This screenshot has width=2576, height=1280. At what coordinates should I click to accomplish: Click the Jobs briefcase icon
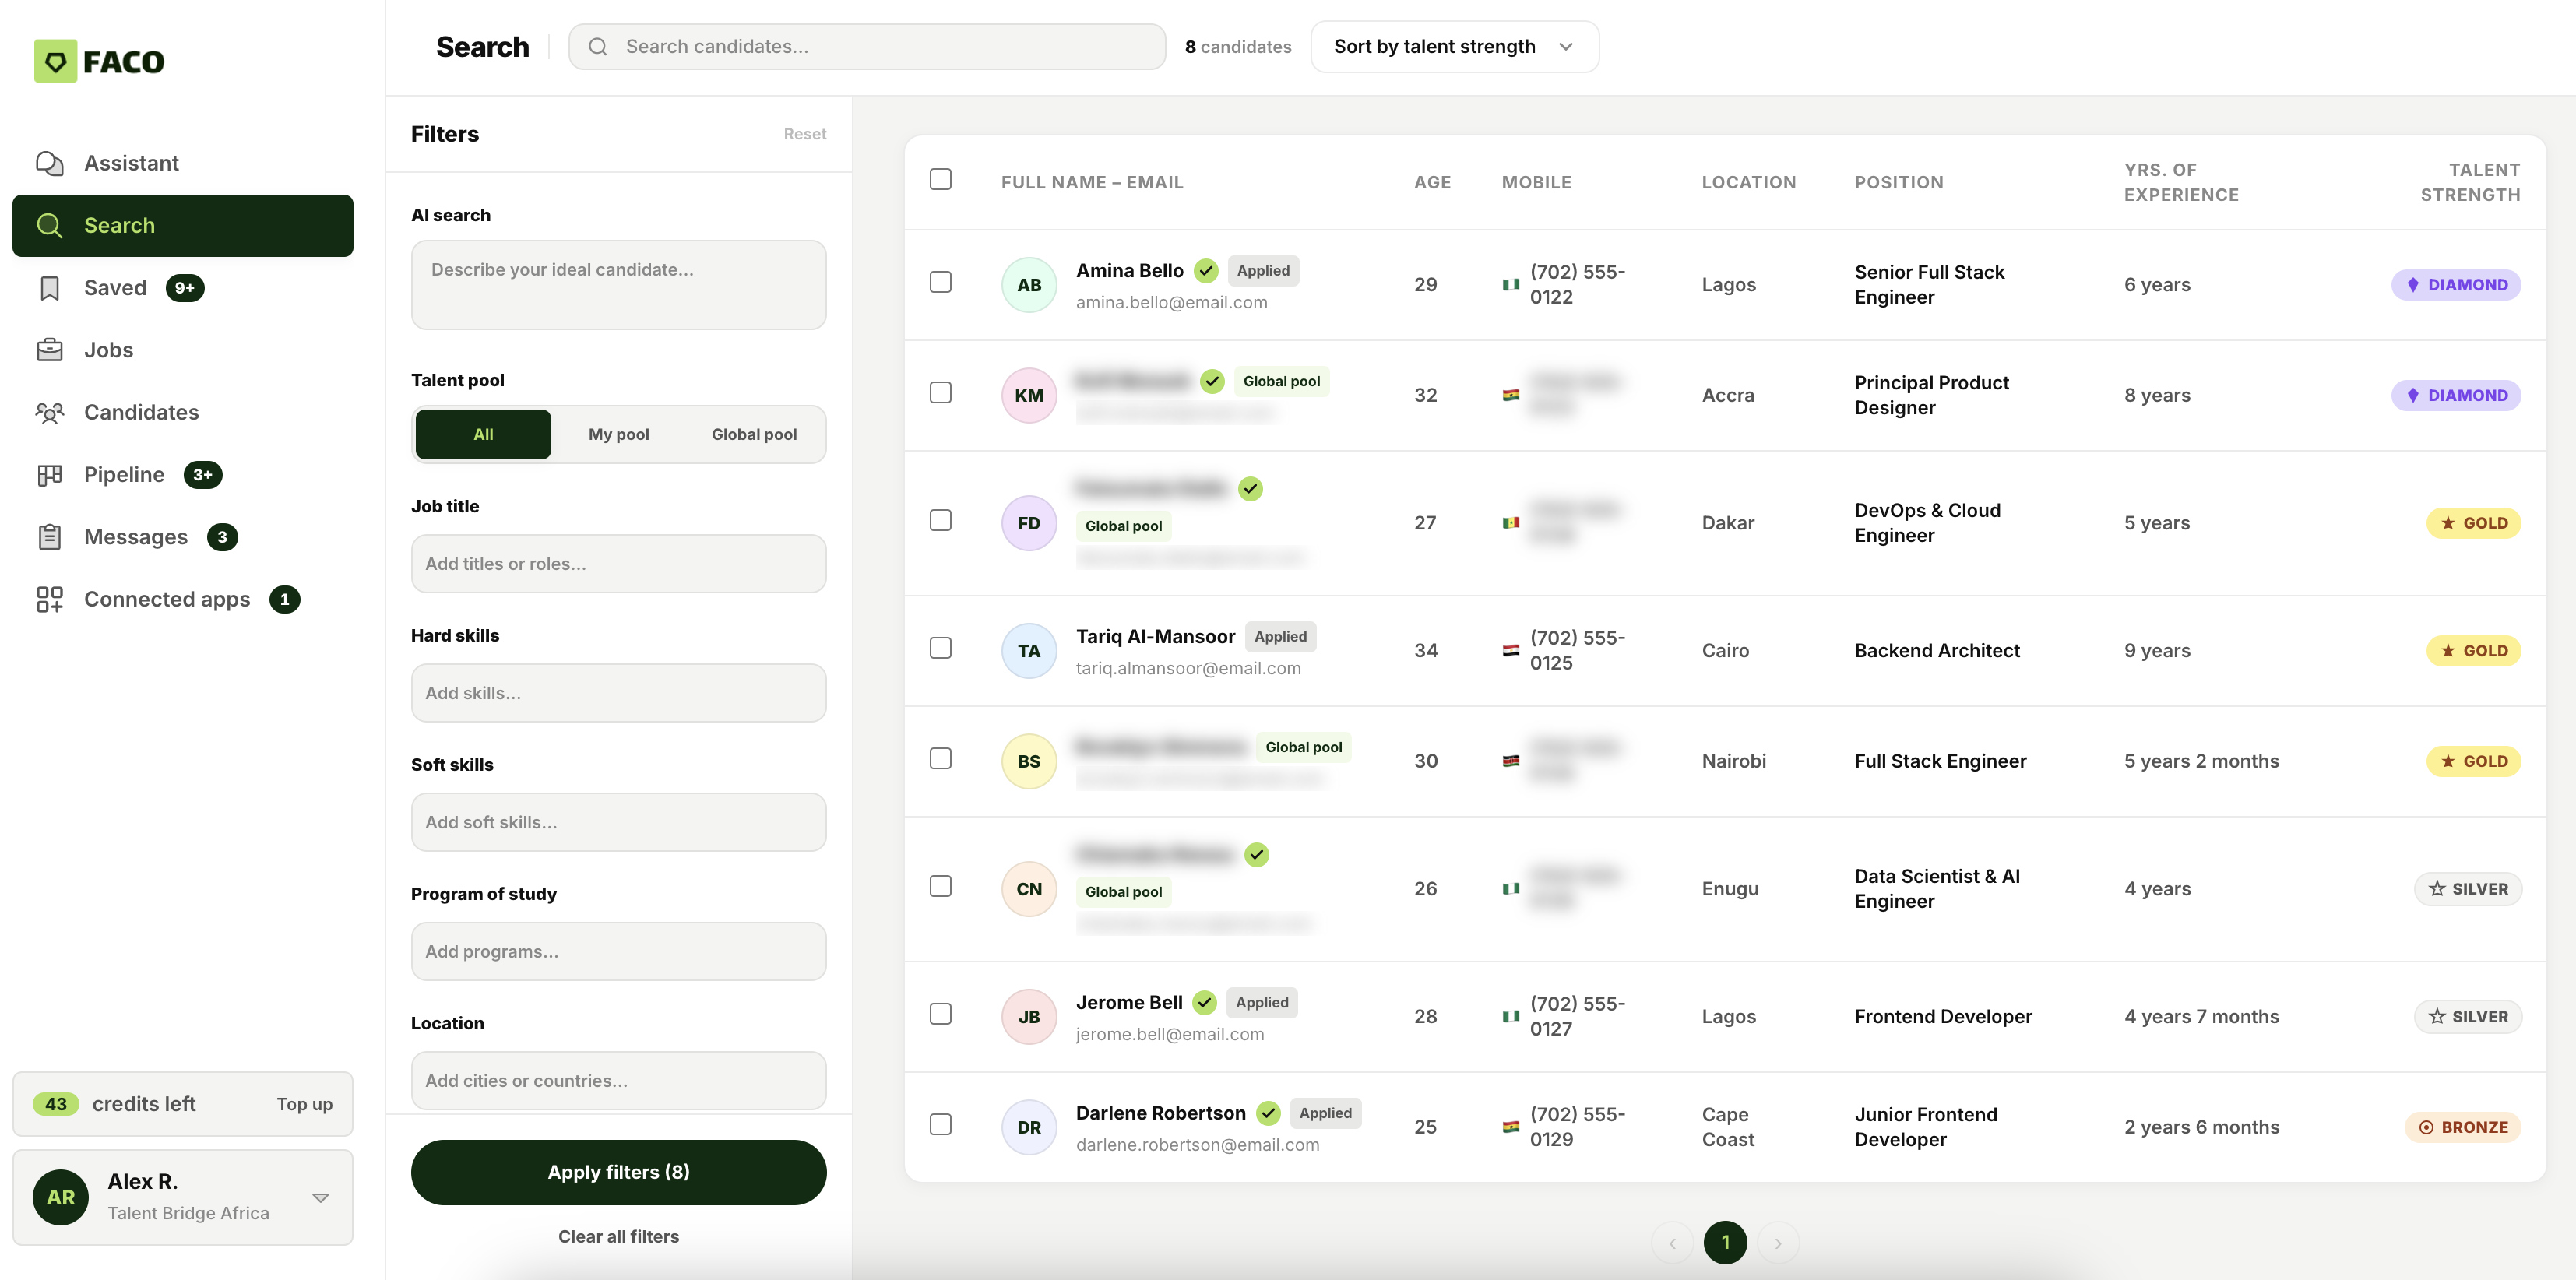pos(49,350)
